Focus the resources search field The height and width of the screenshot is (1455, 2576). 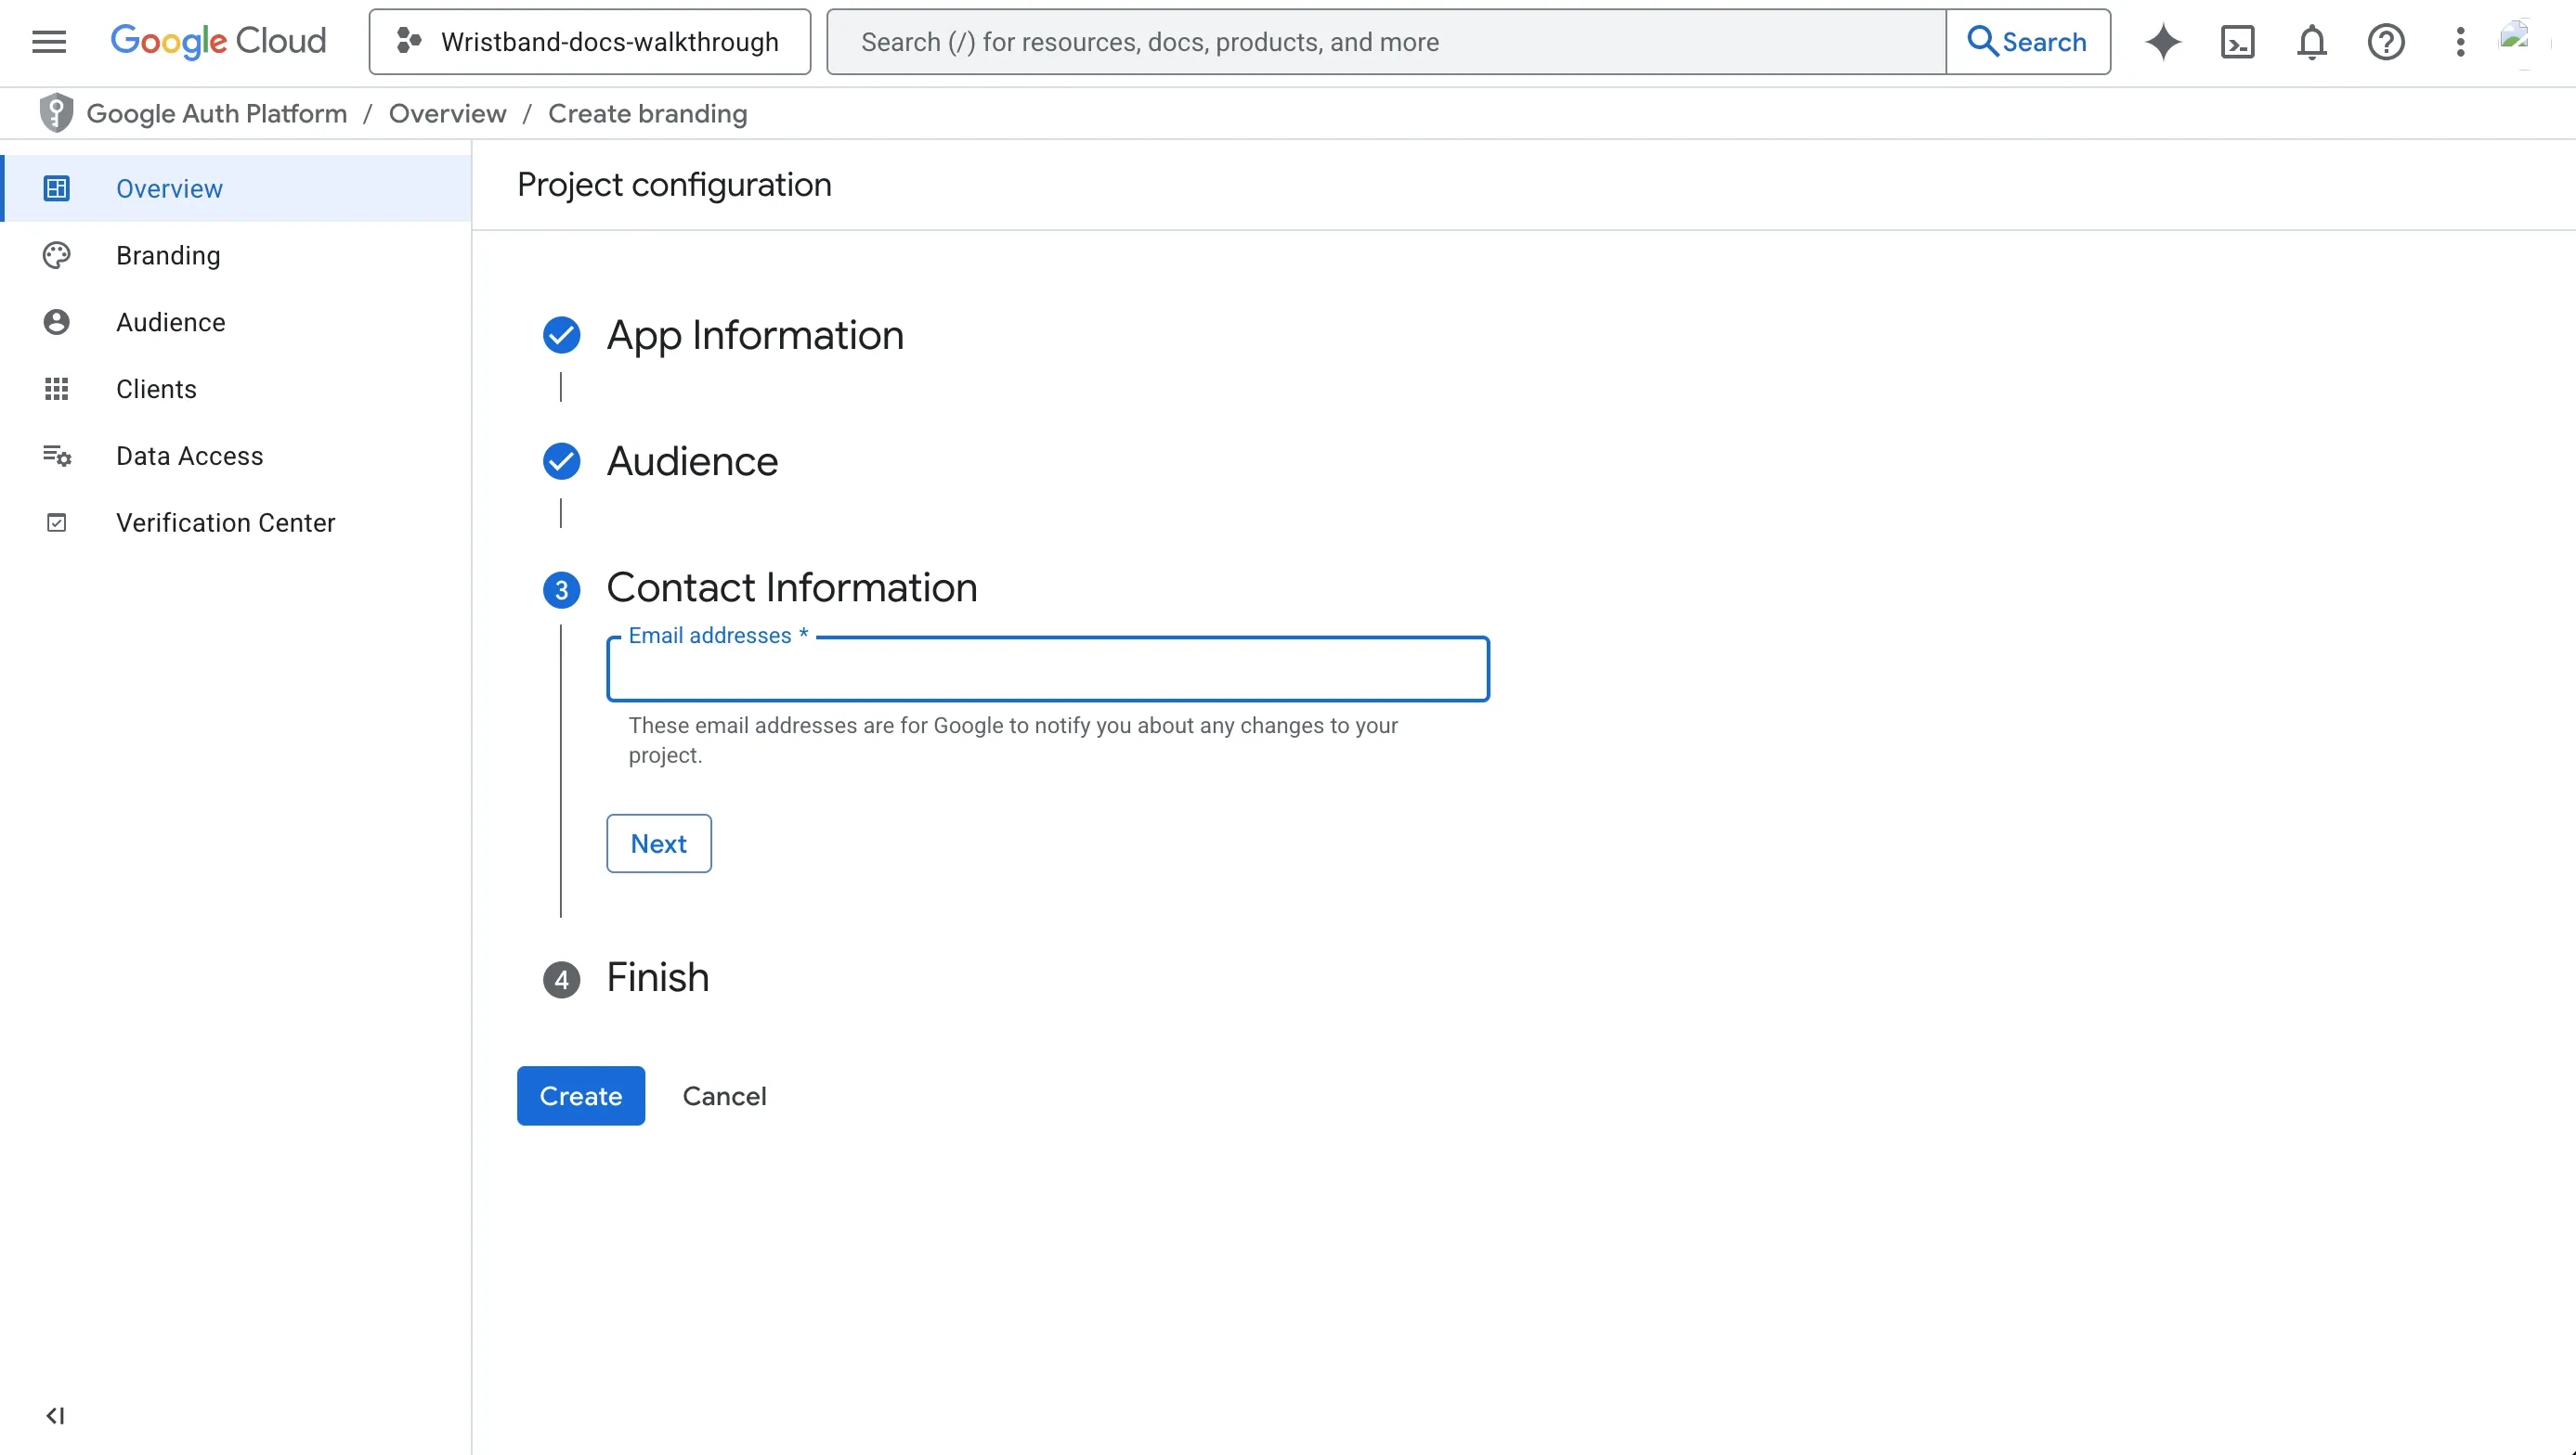coord(1386,42)
